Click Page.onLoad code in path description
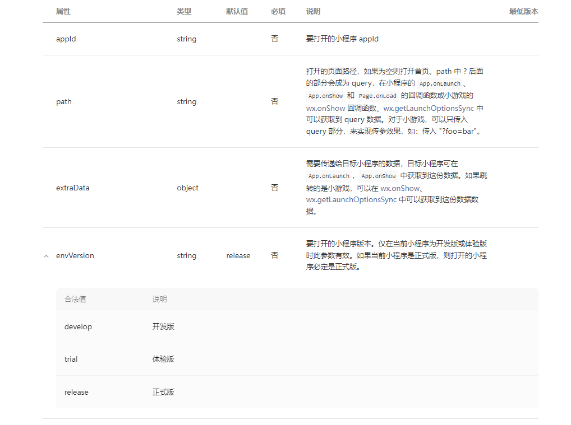 pos(377,96)
